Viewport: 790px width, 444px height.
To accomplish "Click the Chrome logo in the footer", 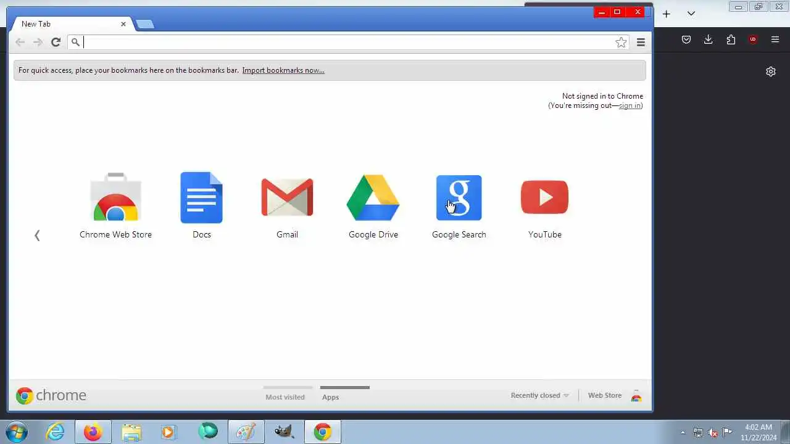I will click(51, 395).
